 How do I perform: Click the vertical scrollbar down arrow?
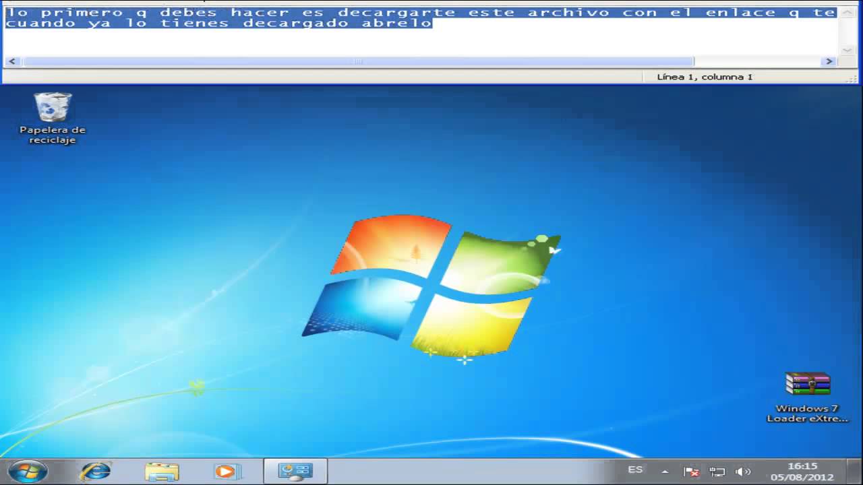pyautogui.click(x=847, y=50)
